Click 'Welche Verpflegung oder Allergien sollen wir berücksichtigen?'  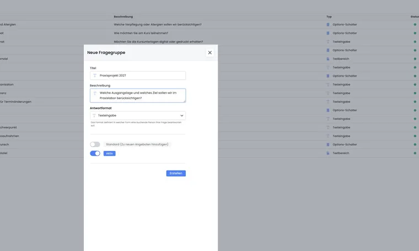coord(158,25)
